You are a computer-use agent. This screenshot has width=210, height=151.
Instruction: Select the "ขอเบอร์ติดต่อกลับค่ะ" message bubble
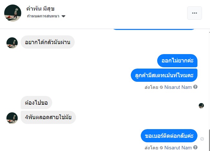pos(169,136)
